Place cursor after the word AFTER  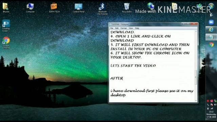(x=123, y=78)
